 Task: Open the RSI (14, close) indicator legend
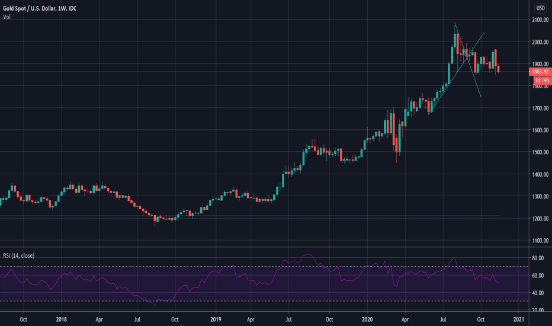[19, 255]
